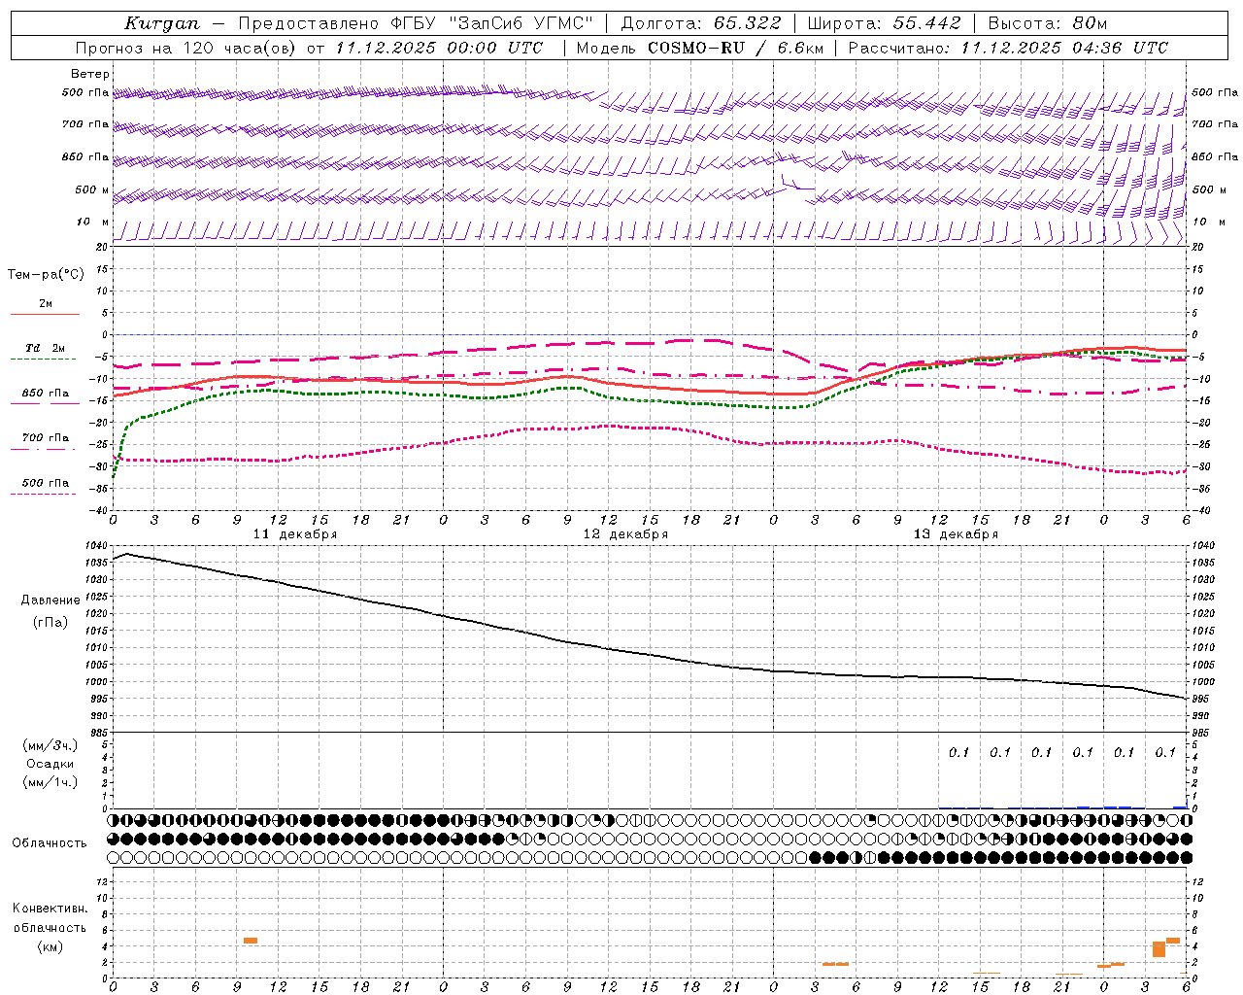Click the black pressure curve at its peak
Image resolution: width=1243 pixels, height=995 pixels.
pyautogui.click(x=126, y=554)
